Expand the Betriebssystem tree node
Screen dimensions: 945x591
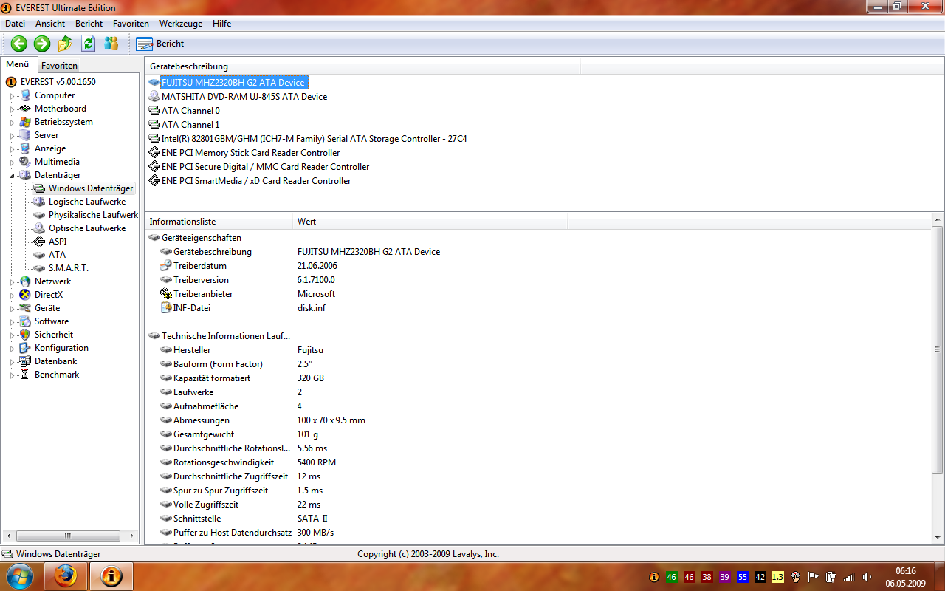pos(12,122)
